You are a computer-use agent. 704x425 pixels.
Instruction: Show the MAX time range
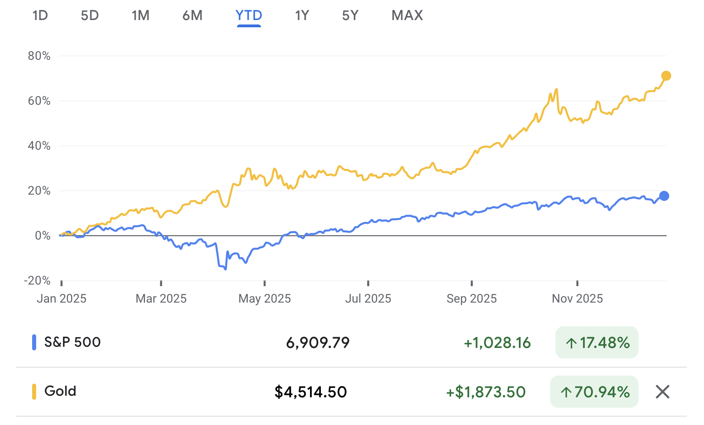[x=407, y=16]
